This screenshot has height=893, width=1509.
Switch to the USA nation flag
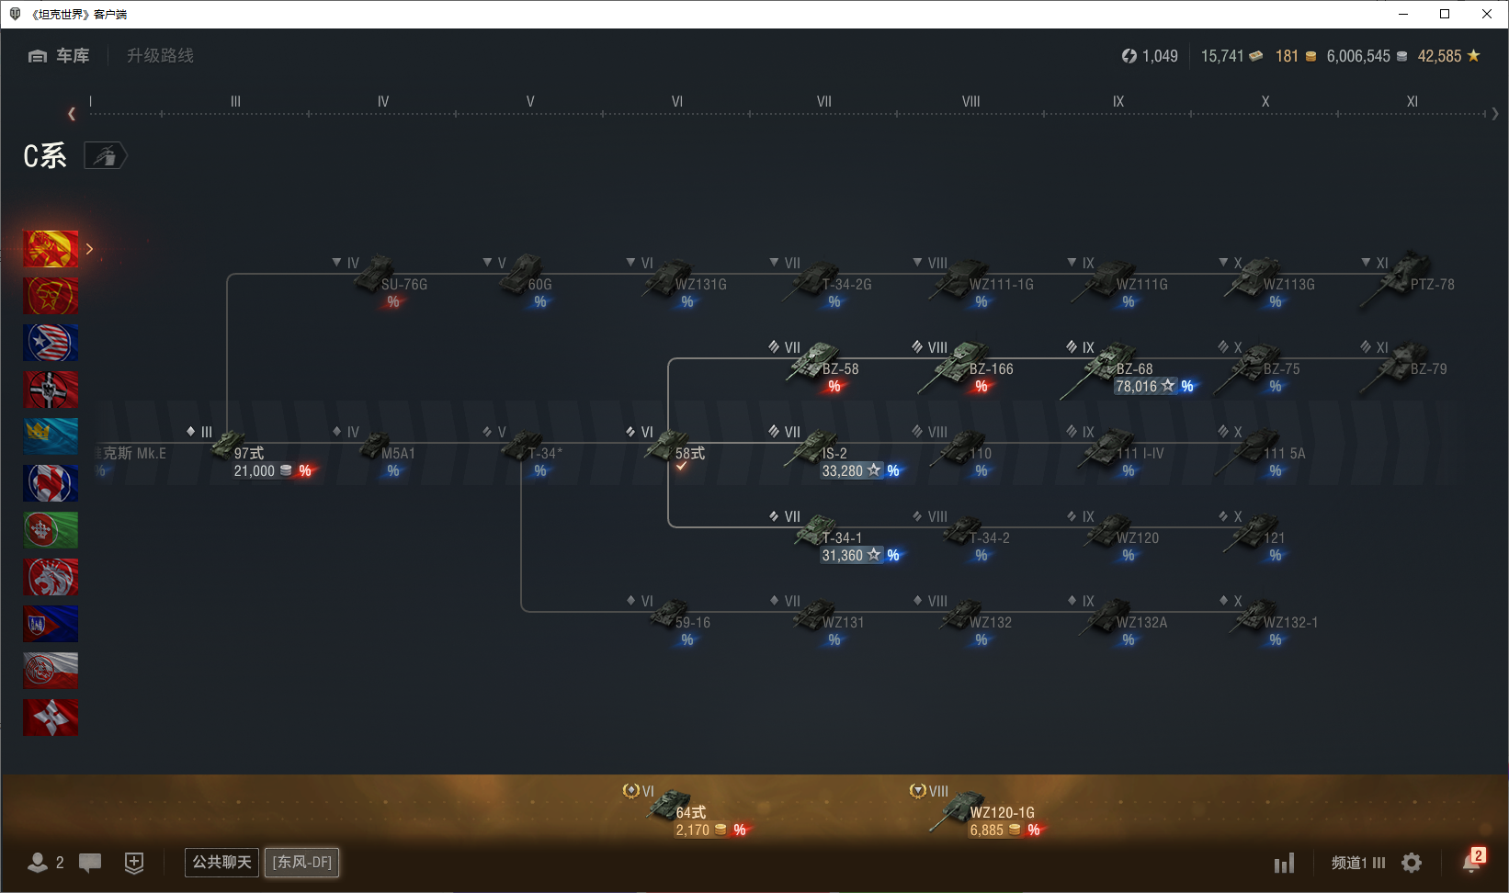coord(51,343)
